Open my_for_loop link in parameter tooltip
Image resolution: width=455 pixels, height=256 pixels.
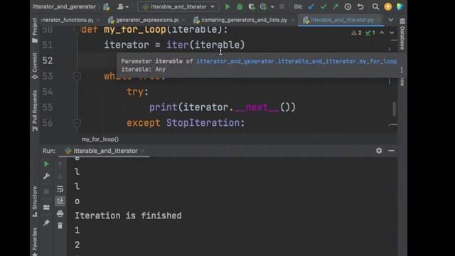click(296, 61)
